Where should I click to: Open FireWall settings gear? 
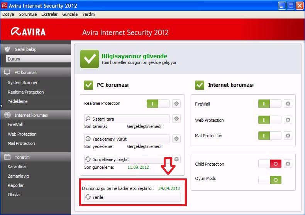pos(288,104)
